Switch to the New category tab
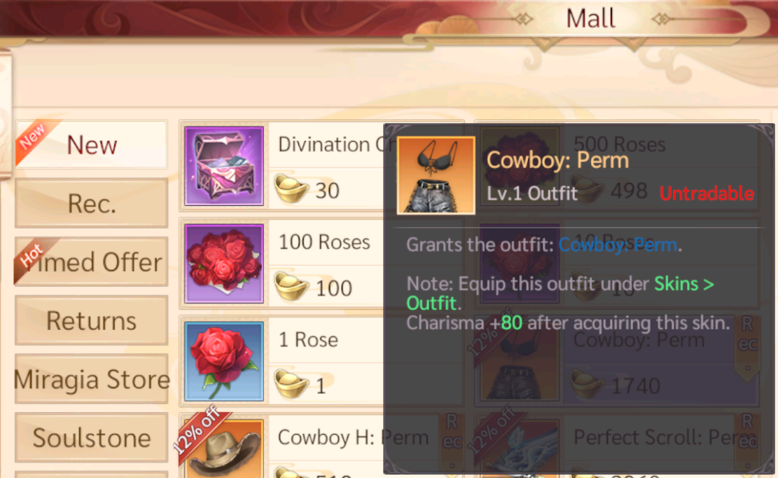 pos(91,144)
